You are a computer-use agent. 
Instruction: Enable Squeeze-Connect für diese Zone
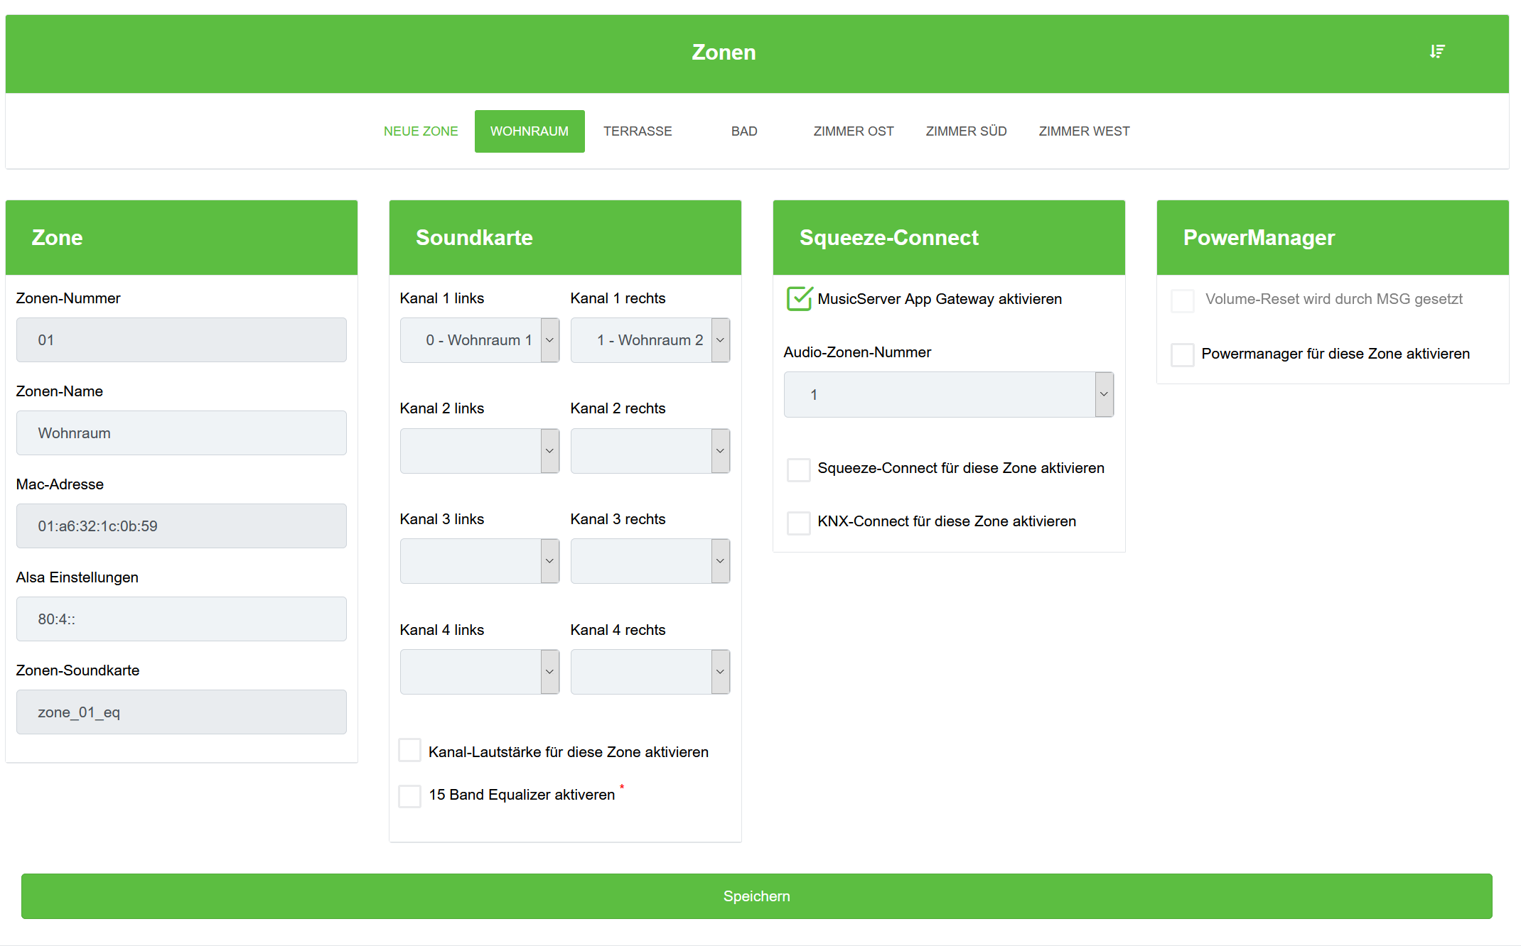pos(799,469)
